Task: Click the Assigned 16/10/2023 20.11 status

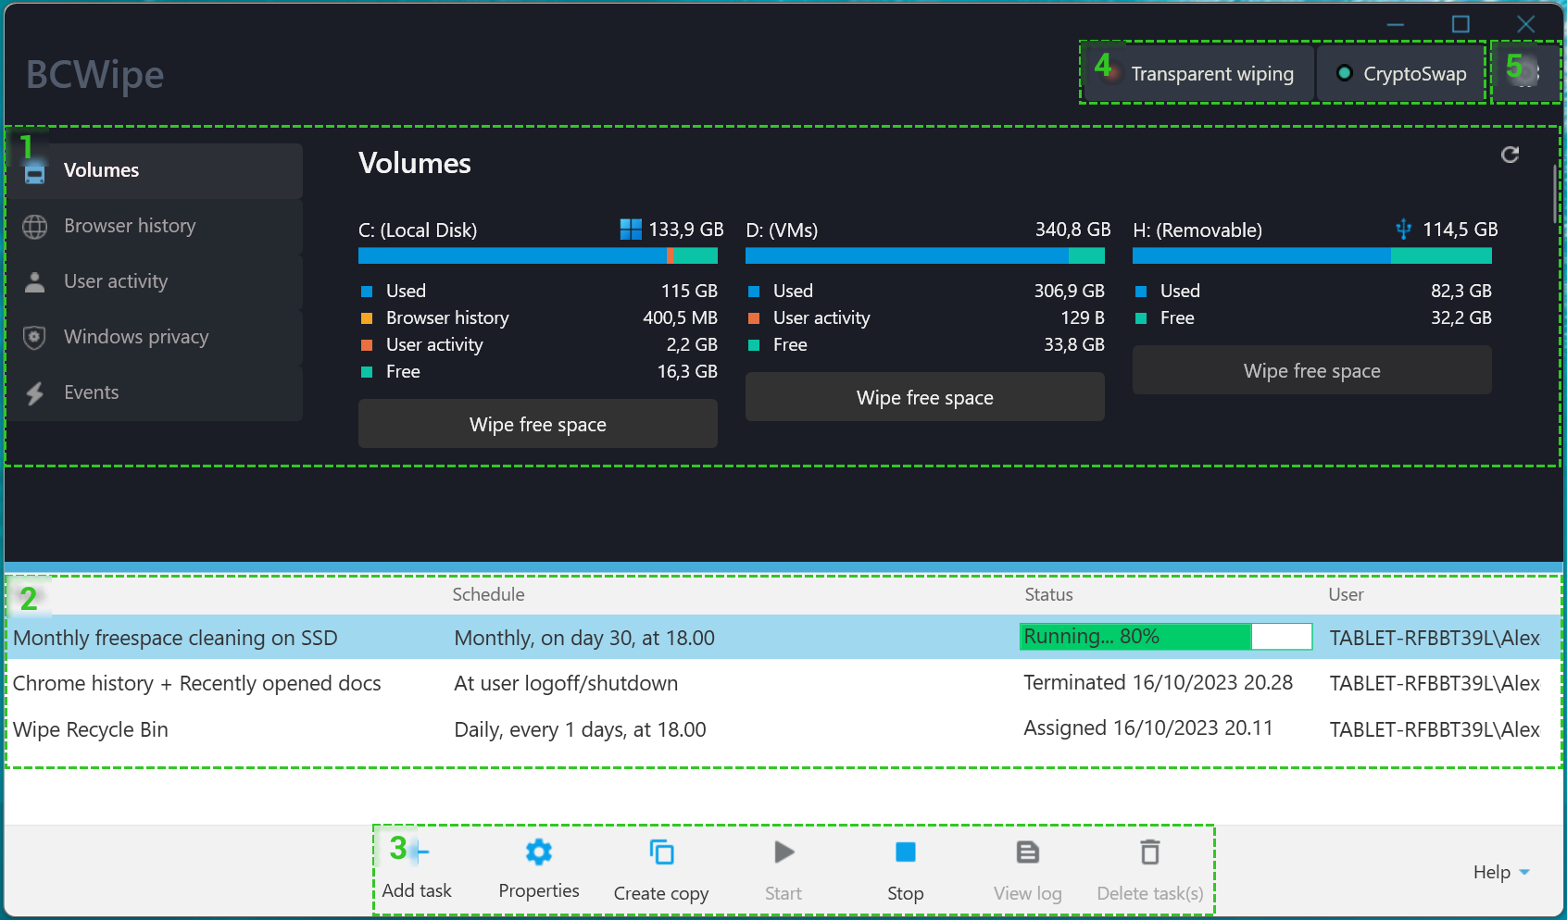Action: coord(1148,728)
